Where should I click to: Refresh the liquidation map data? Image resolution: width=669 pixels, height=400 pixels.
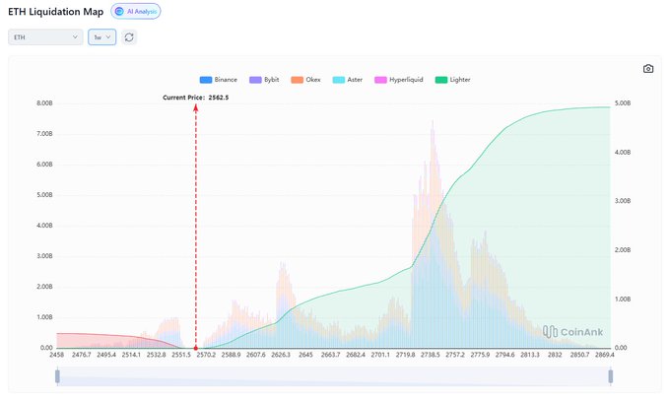(x=129, y=37)
